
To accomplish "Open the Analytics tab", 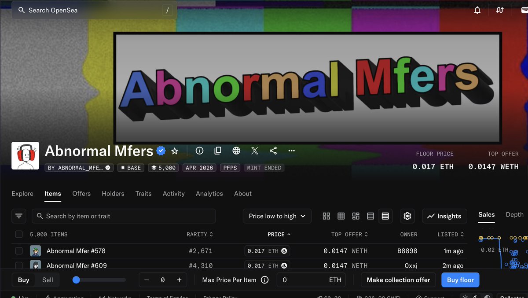I will click(x=209, y=194).
